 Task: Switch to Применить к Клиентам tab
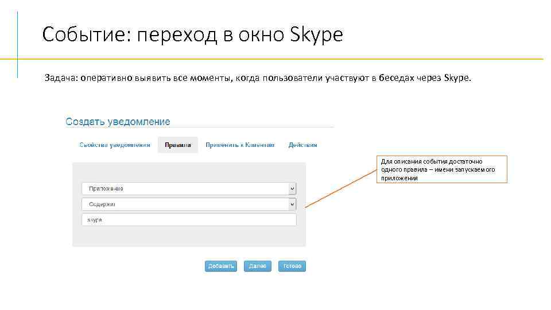(240, 145)
